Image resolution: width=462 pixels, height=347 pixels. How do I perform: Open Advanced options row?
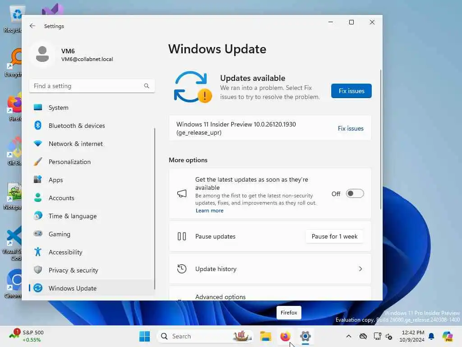click(x=270, y=294)
